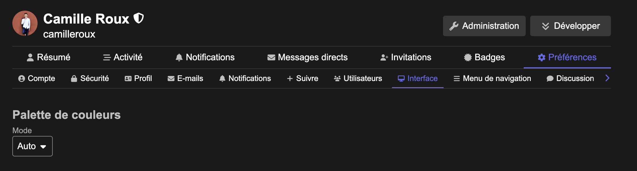
Task: Go to Messages directs envelope tab
Action: [307, 57]
